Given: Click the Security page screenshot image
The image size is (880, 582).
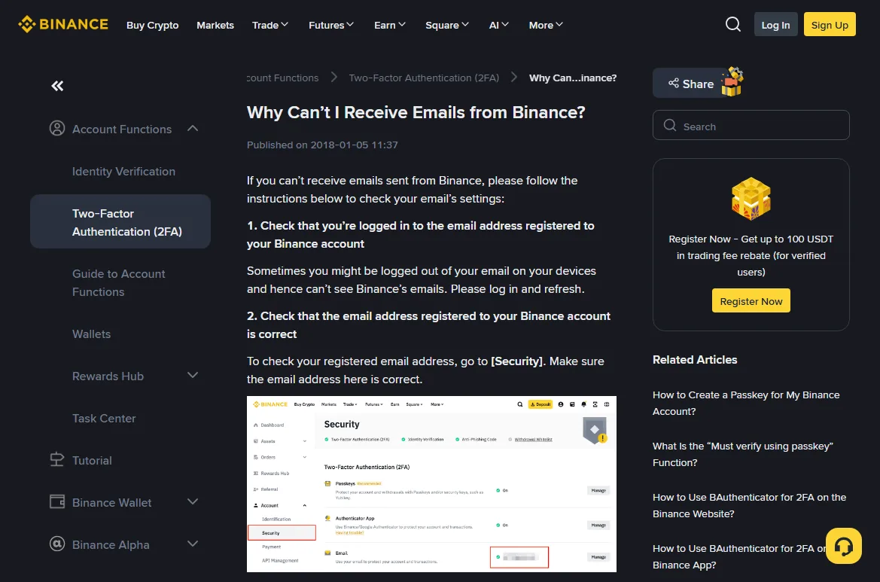Looking at the screenshot, I should coord(431,484).
